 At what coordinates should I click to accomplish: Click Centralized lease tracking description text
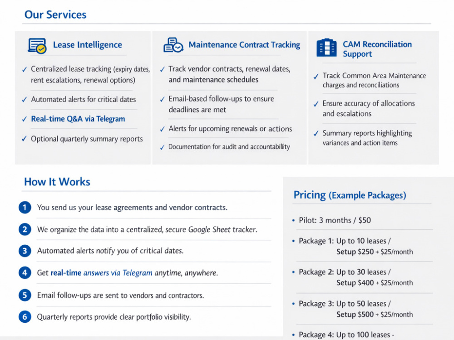pos(90,74)
